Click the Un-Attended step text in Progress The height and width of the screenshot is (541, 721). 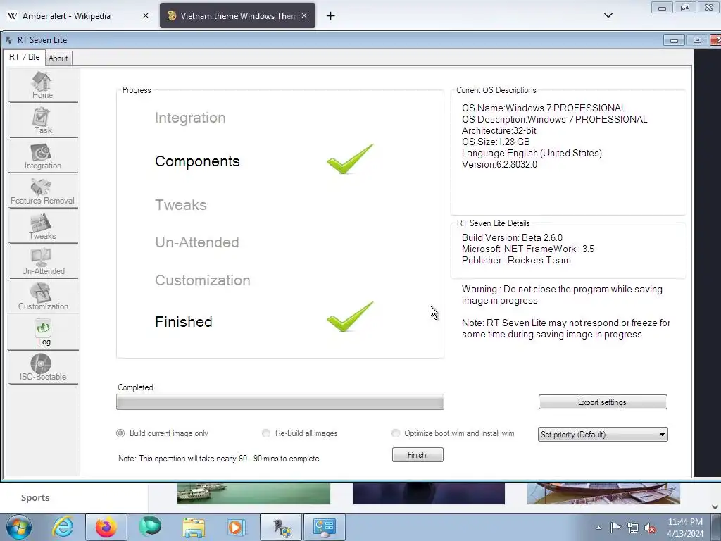(197, 242)
